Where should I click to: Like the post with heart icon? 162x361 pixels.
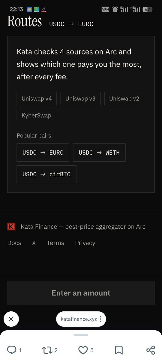(83, 350)
